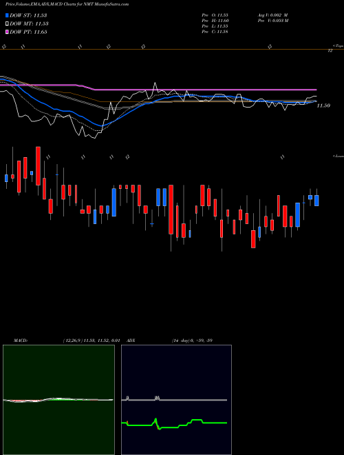The image size is (344, 455).
Task: Click the 'MACD:' panel heading
Action: tap(21, 341)
